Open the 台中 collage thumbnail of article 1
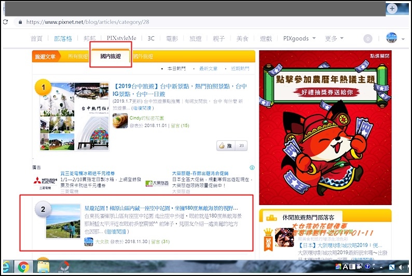This screenshot has height=276, width=412. (x=74, y=117)
